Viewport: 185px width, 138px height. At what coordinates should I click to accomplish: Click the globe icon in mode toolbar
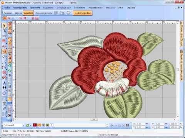point(68,13)
